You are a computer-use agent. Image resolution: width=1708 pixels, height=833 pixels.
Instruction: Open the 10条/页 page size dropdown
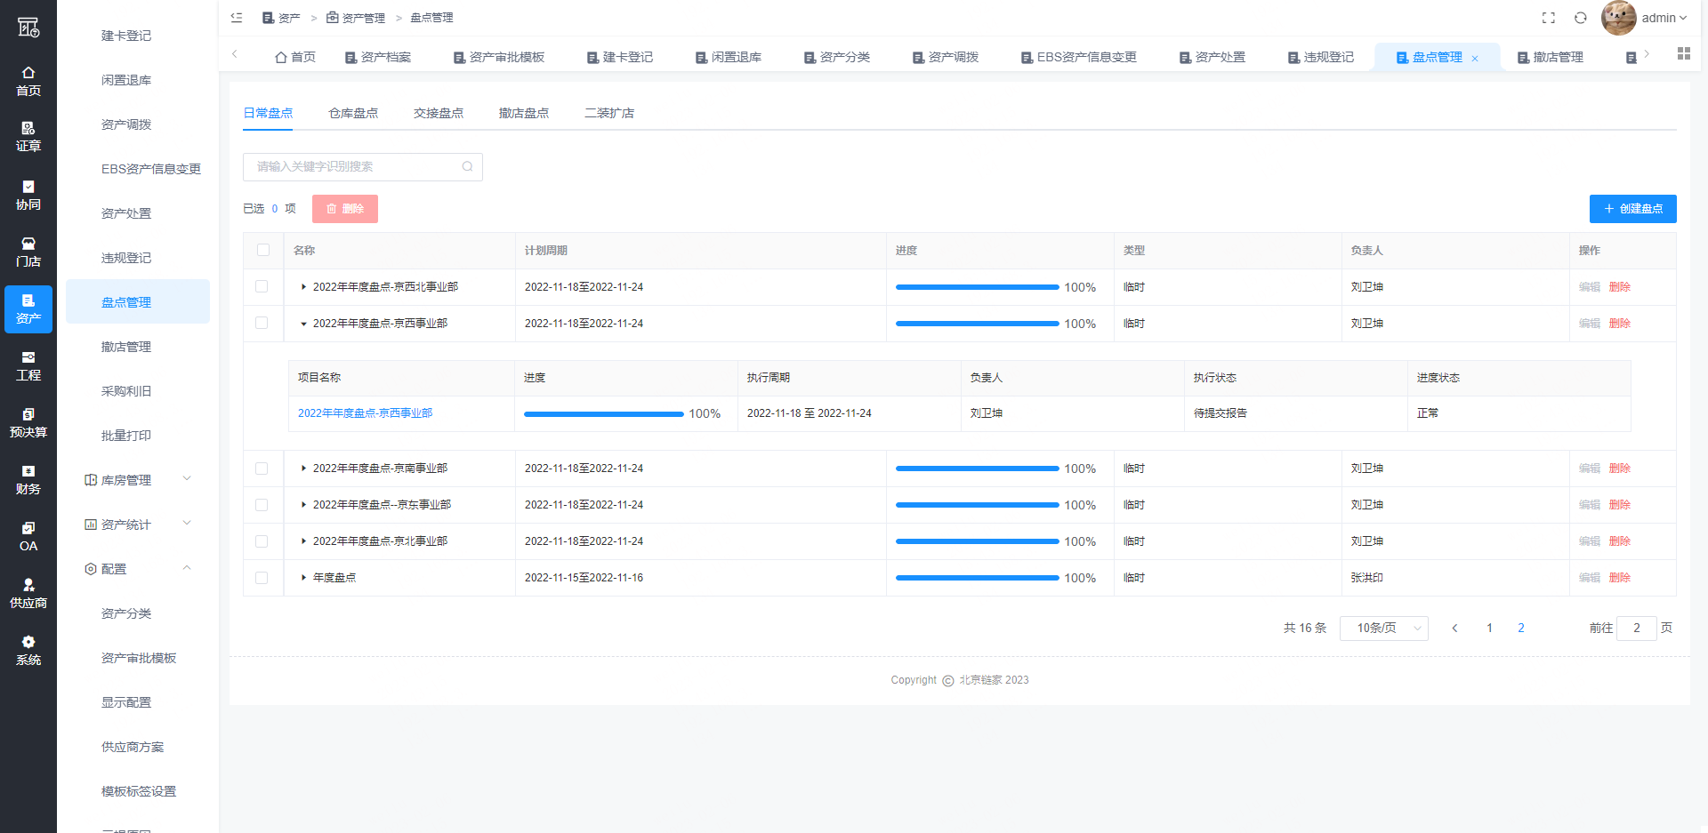(x=1383, y=629)
